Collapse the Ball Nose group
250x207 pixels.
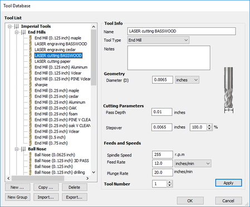(17, 149)
